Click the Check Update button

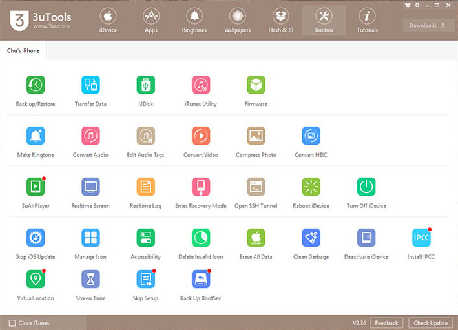click(x=430, y=323)
